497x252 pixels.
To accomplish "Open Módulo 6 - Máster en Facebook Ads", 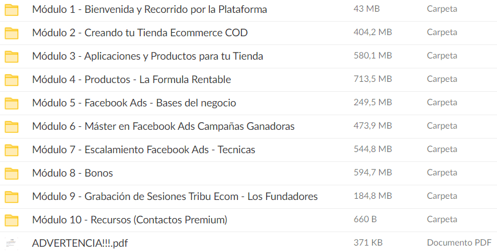I will click(x=163, y=126).
